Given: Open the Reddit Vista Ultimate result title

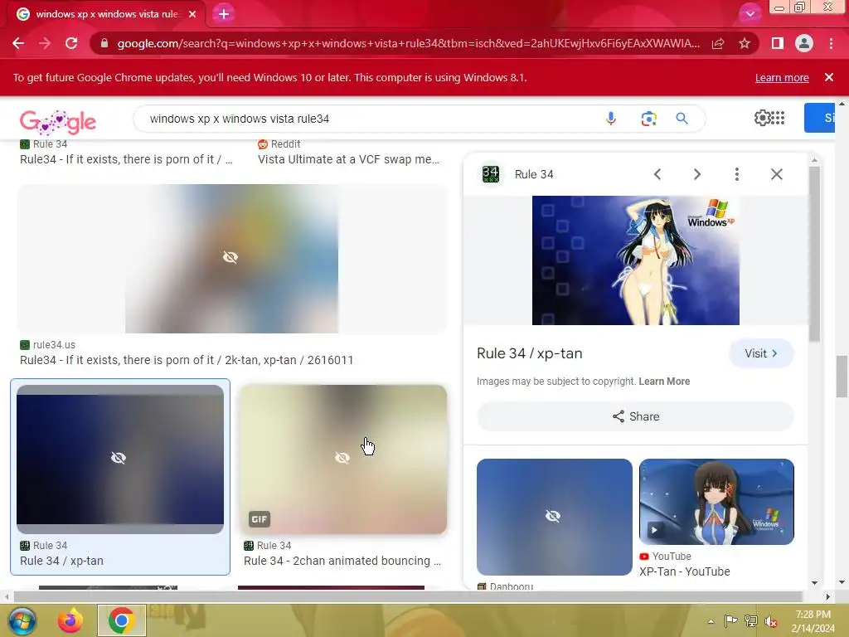Looking at the screenshot, I should [x=348, y=159].
